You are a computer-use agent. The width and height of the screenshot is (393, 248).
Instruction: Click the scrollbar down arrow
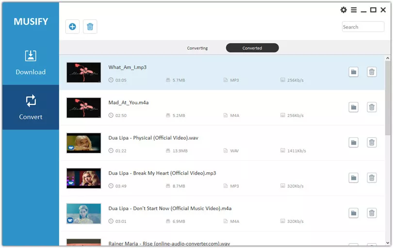click(388, 243)
